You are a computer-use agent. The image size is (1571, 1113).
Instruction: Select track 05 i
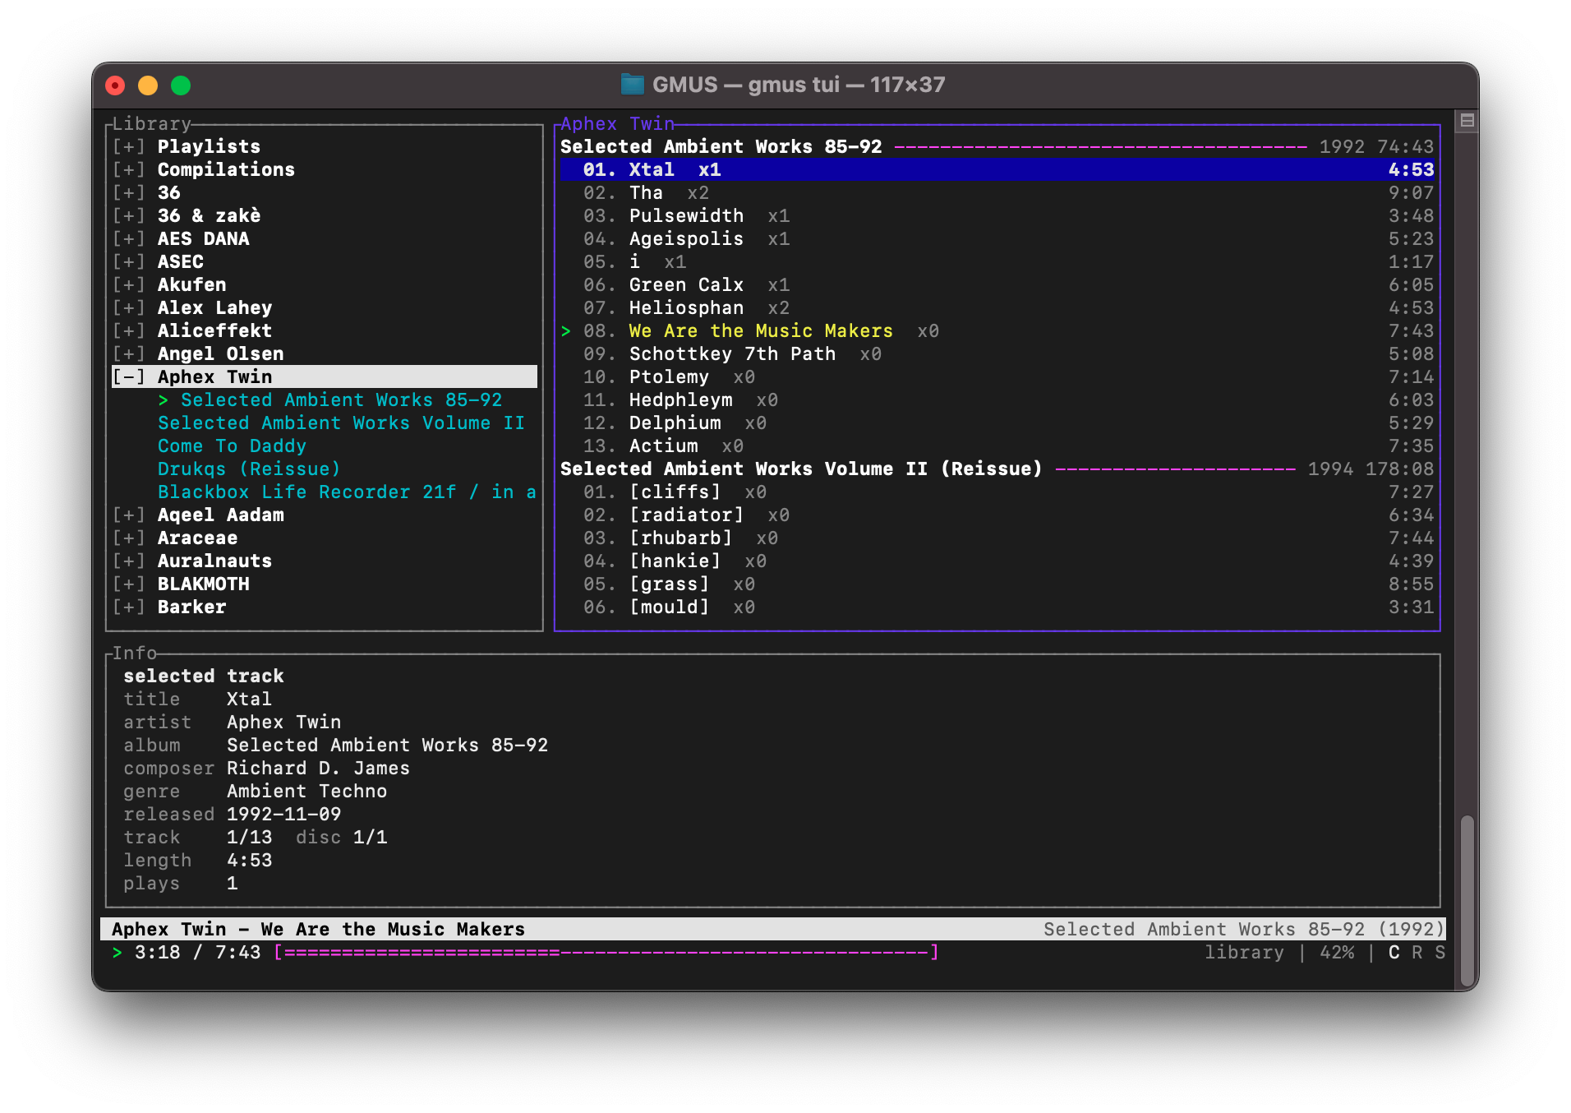(x=997, y=262)
